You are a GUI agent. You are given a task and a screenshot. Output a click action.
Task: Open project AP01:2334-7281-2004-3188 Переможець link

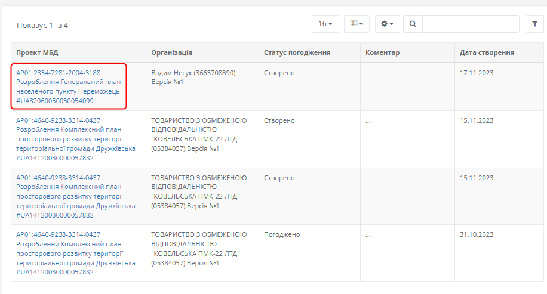point(68,87)
